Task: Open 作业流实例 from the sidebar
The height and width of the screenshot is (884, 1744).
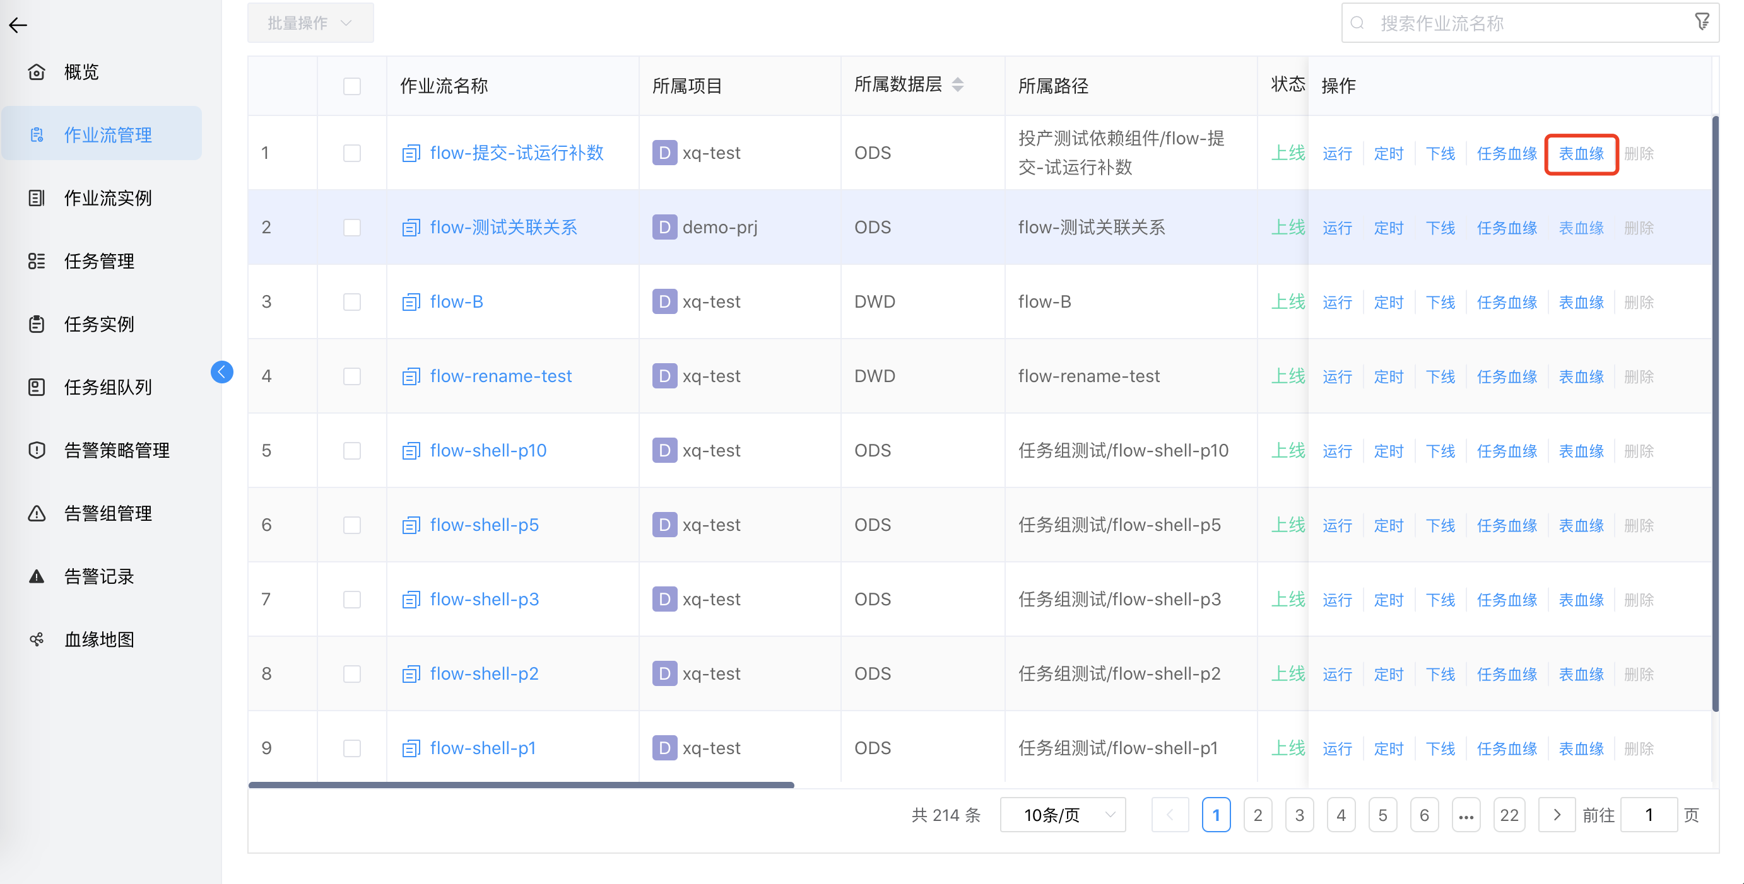Action: click(x=107, y=198)
